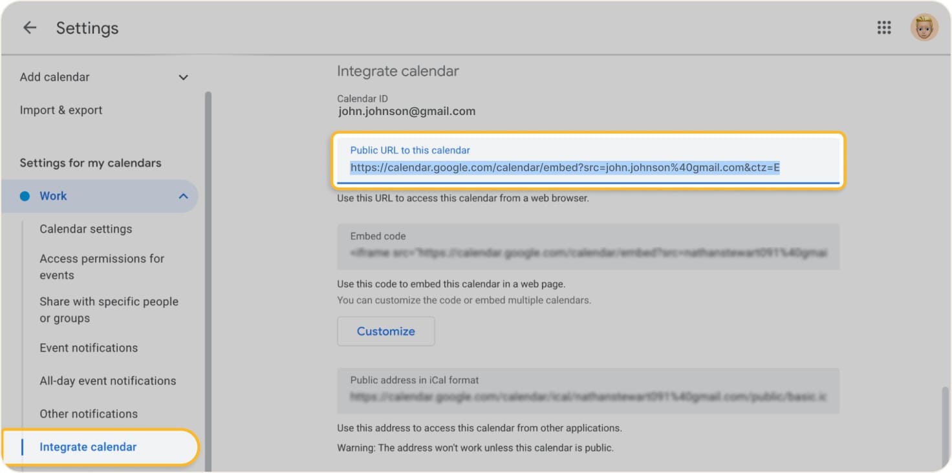Viewport: 952px width, 473px height.
Task: Click the Customize button
Action: coord(386,331)
